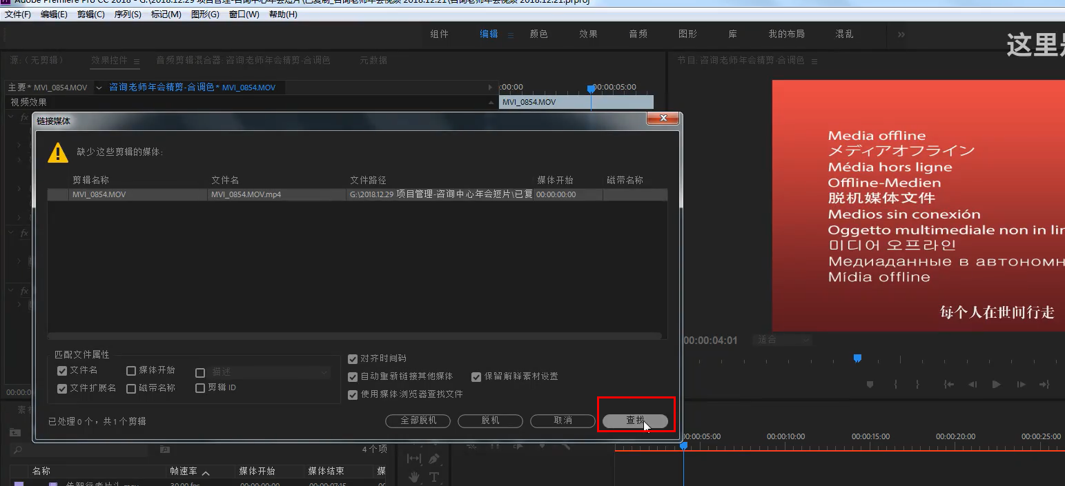Open the 帮助(H) menu
Image resolution: width=1065 pixels, height=486 pixels.
(283, 14)
